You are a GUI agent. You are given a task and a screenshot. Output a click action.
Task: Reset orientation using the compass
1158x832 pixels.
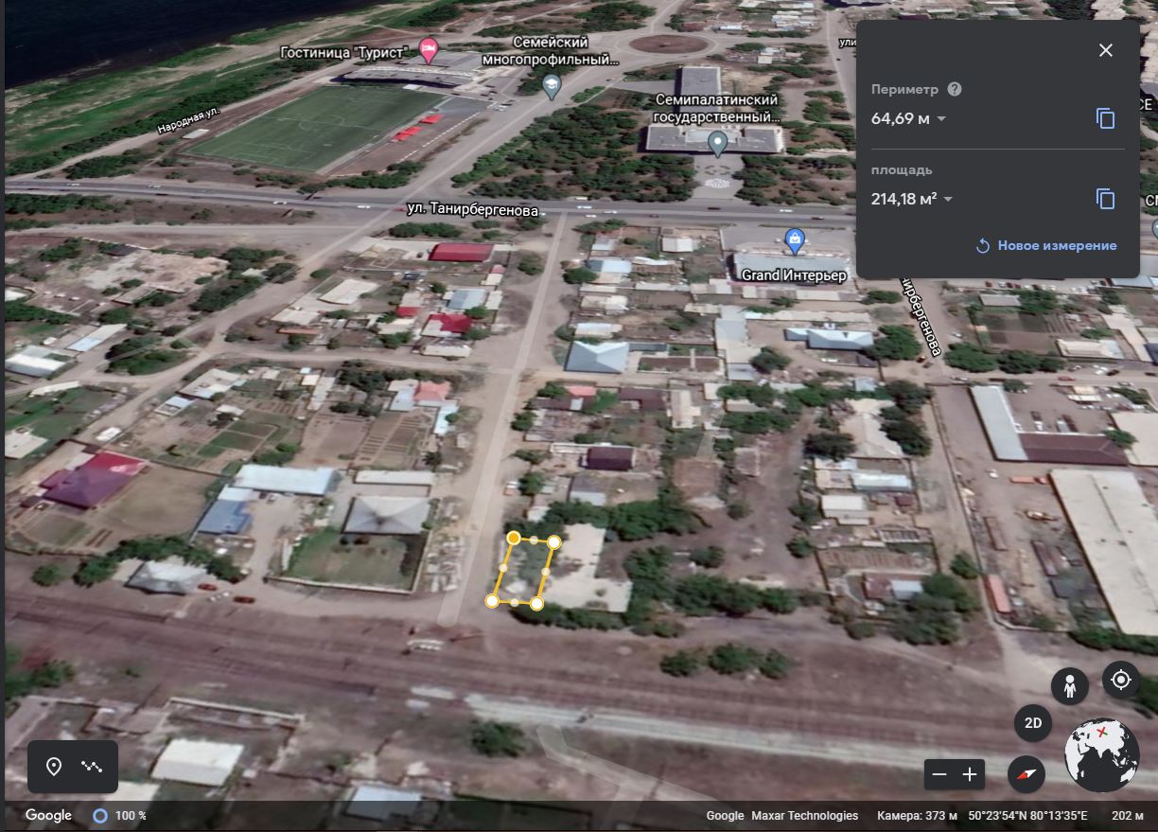tap(1026, 774)
